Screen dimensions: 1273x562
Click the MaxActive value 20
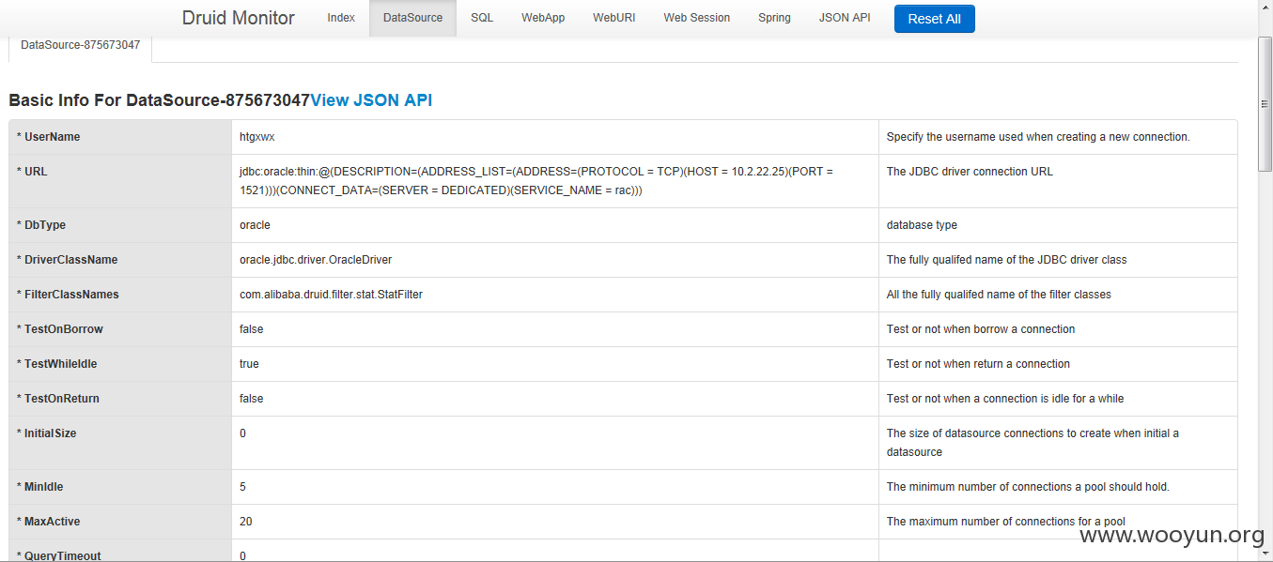(x=246, y=522)
